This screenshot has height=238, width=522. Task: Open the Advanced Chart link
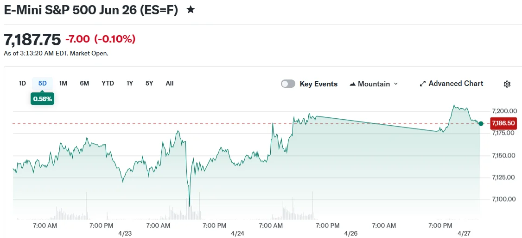[456, 84]
